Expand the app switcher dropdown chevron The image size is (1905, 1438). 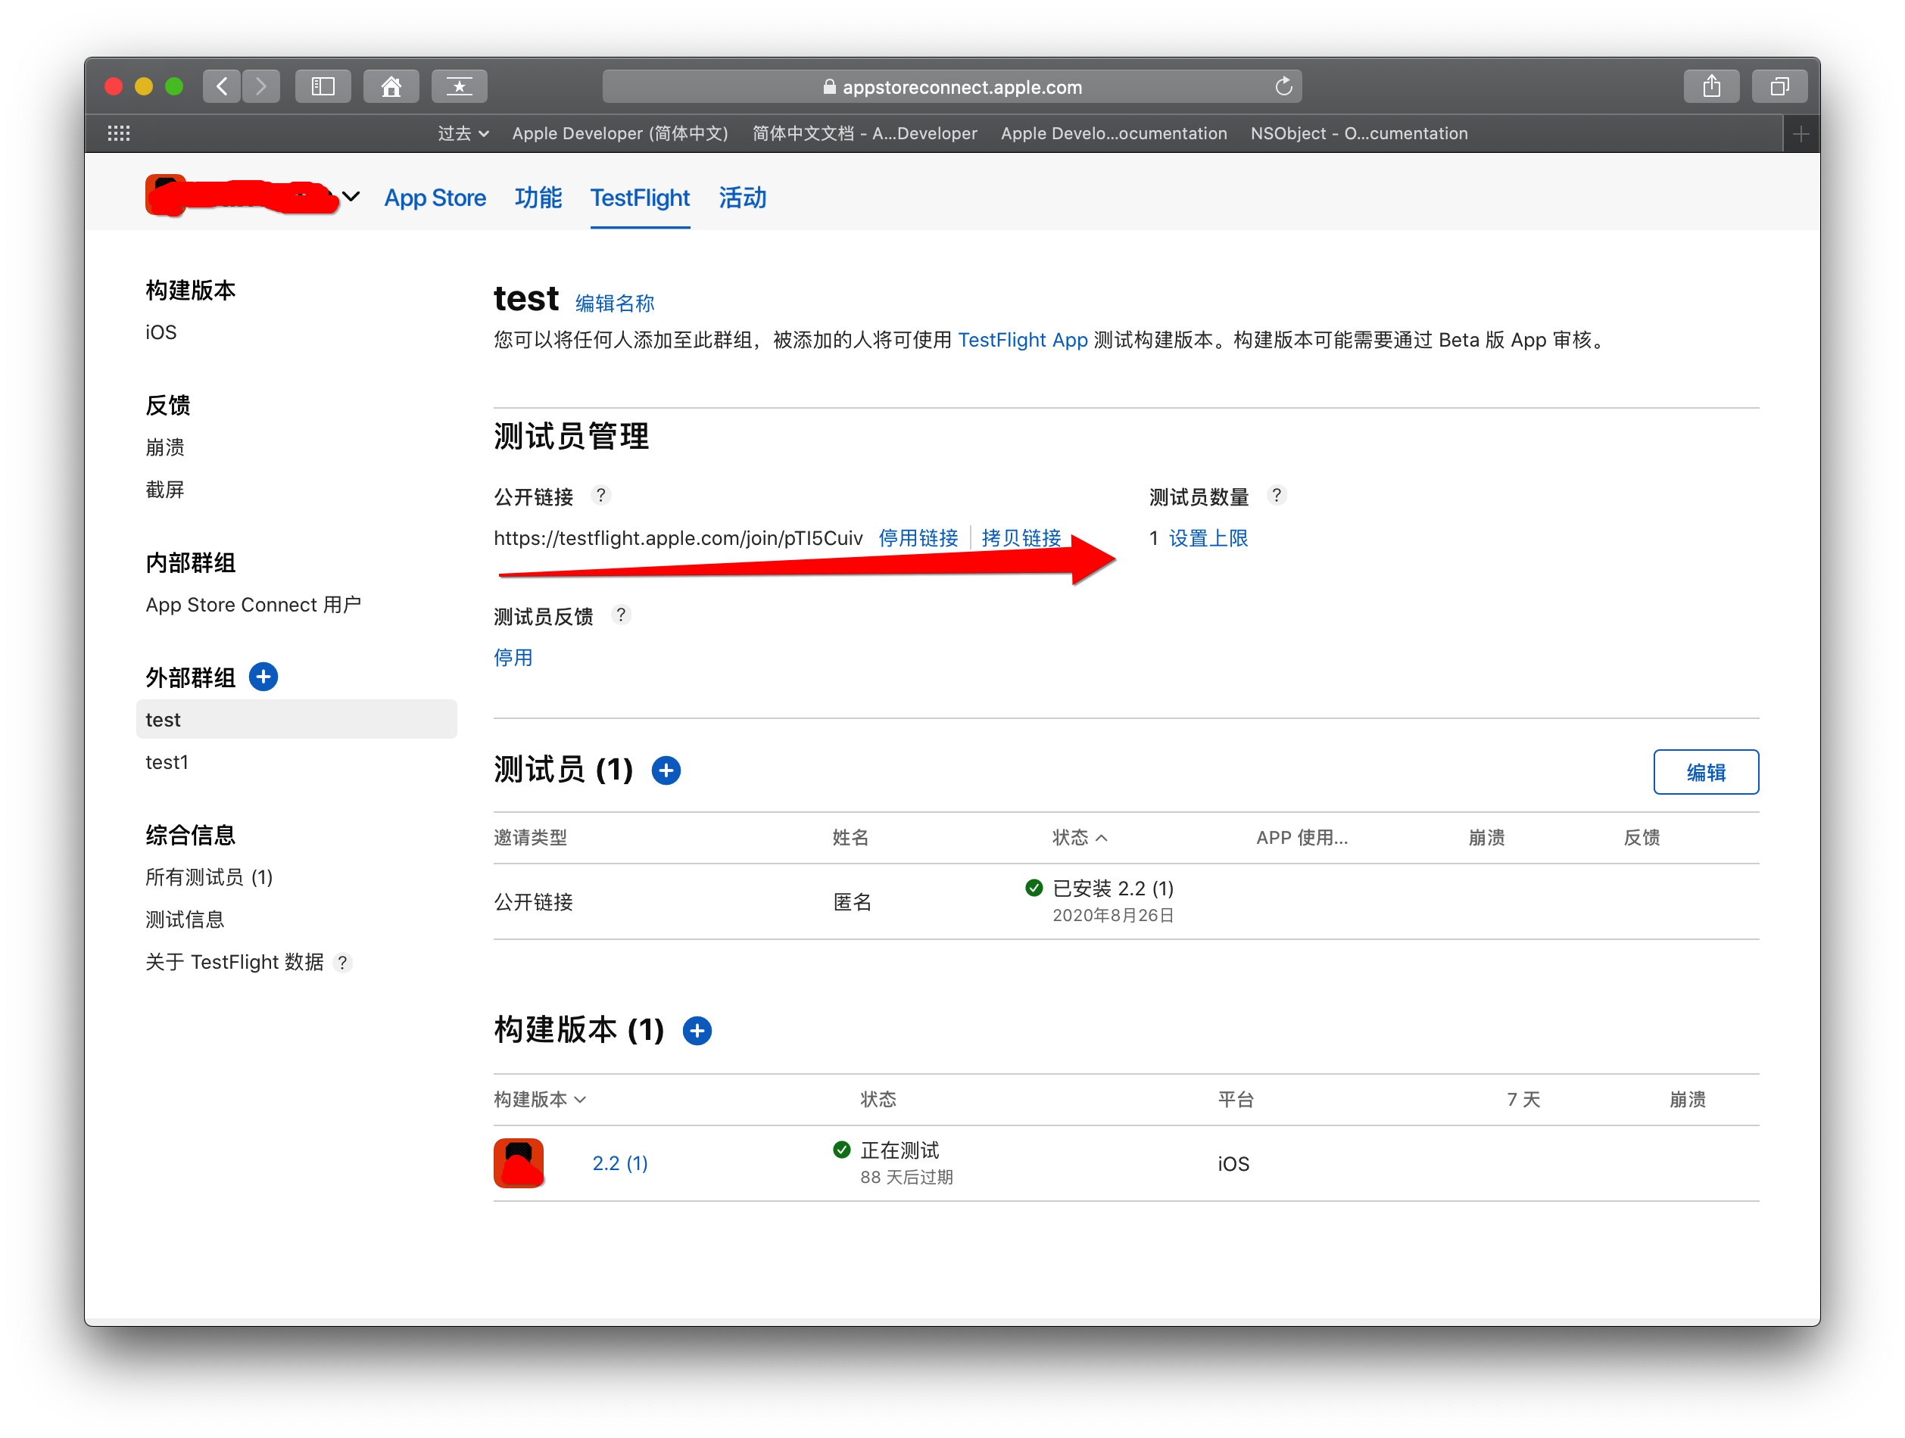pos(351,196)
